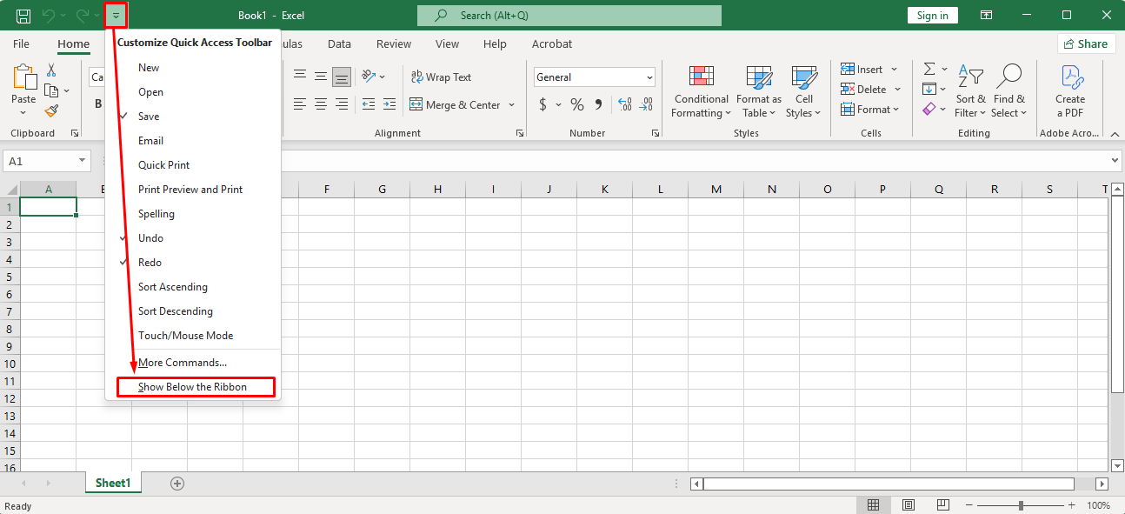This screenshot has height=514, width=1125.
Task: Expand the Merge & Center dropdown arrow
Action: tap(511, 105)
